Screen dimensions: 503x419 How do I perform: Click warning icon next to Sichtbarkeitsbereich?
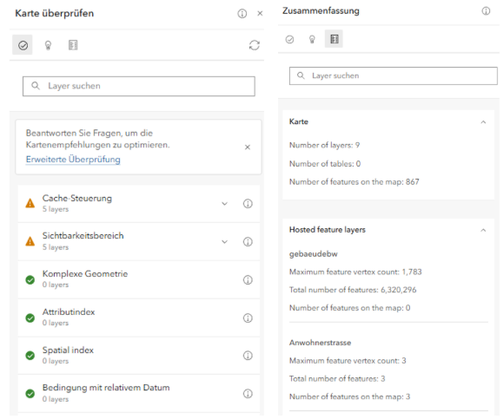pos(30,241)
